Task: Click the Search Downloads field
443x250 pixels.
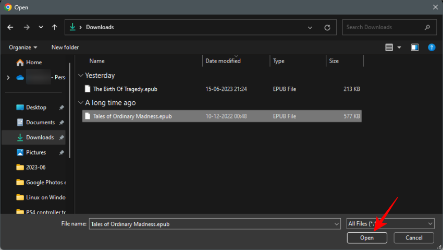Action: (x=383, y=27)
